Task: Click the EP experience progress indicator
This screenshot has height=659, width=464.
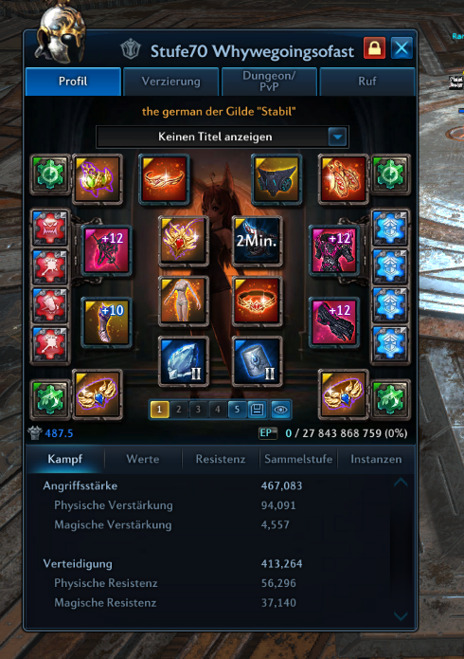Action: (x=267, y=433)
